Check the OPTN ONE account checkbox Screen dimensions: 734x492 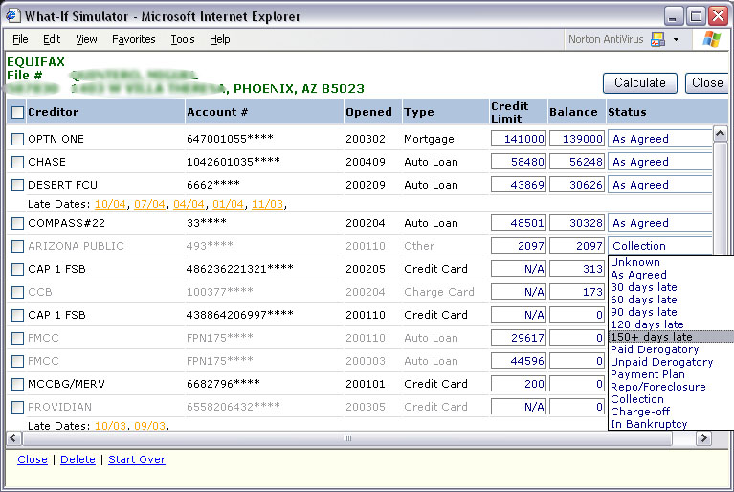point(17,139)
